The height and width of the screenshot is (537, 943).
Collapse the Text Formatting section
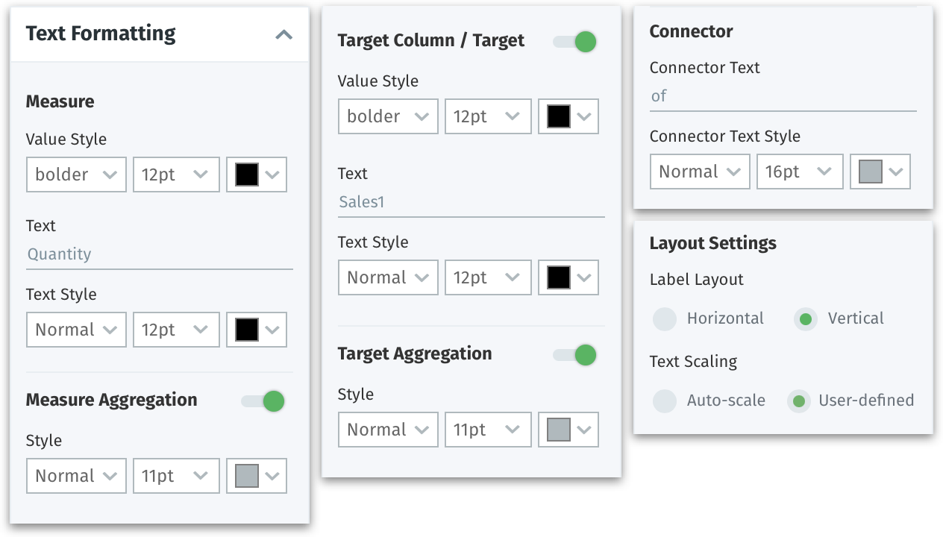coord(283,34)
